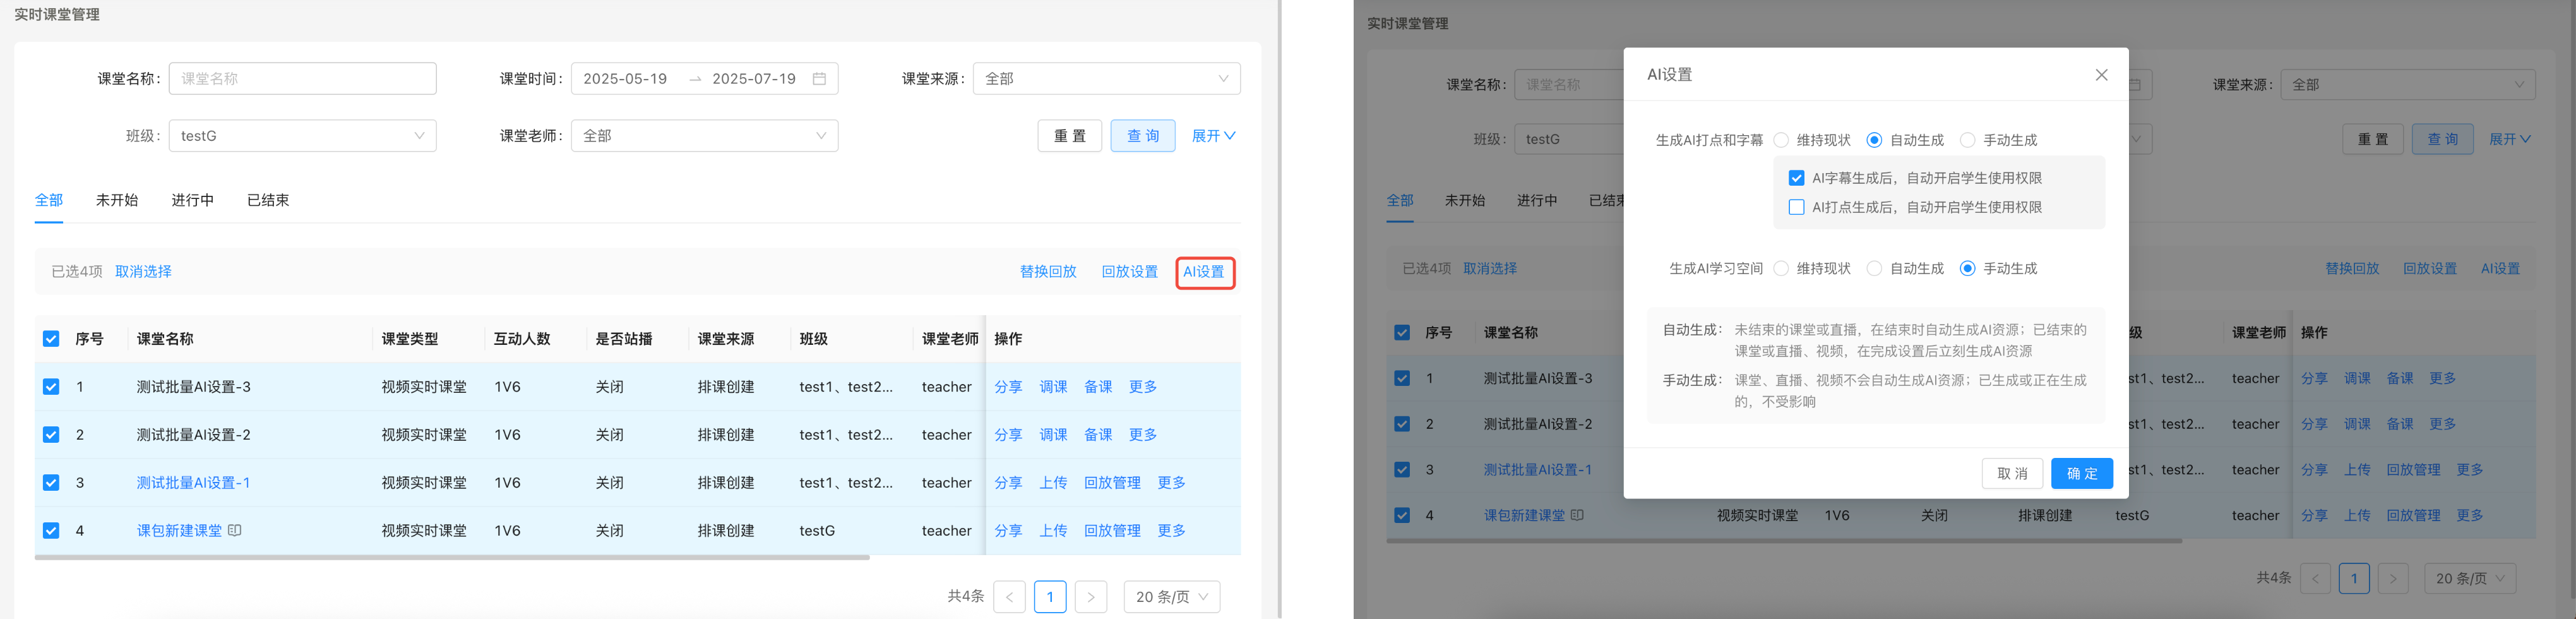The width and height of the screenshot is (2576, 619).
Task: Open 20 条/页 page size dropdown in left panel
Action: tap(1171, 597)
